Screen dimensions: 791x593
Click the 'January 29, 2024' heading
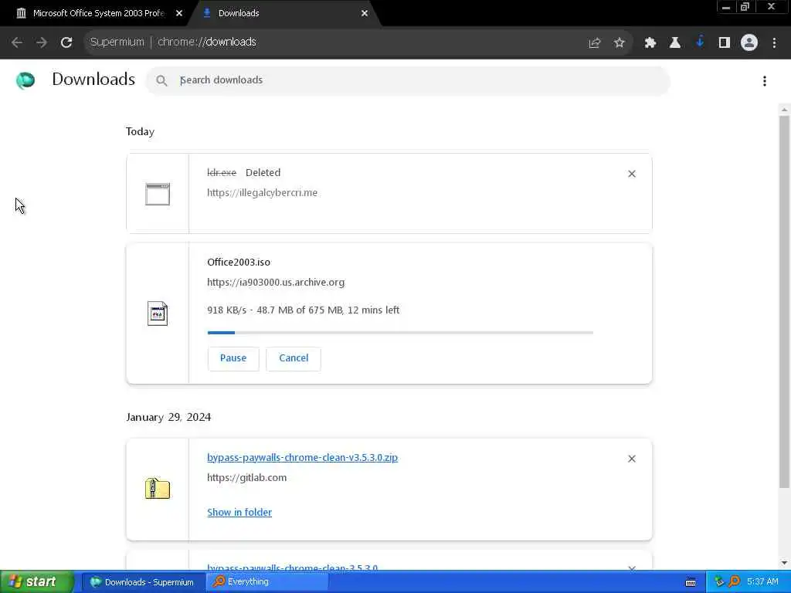(168, 418)
